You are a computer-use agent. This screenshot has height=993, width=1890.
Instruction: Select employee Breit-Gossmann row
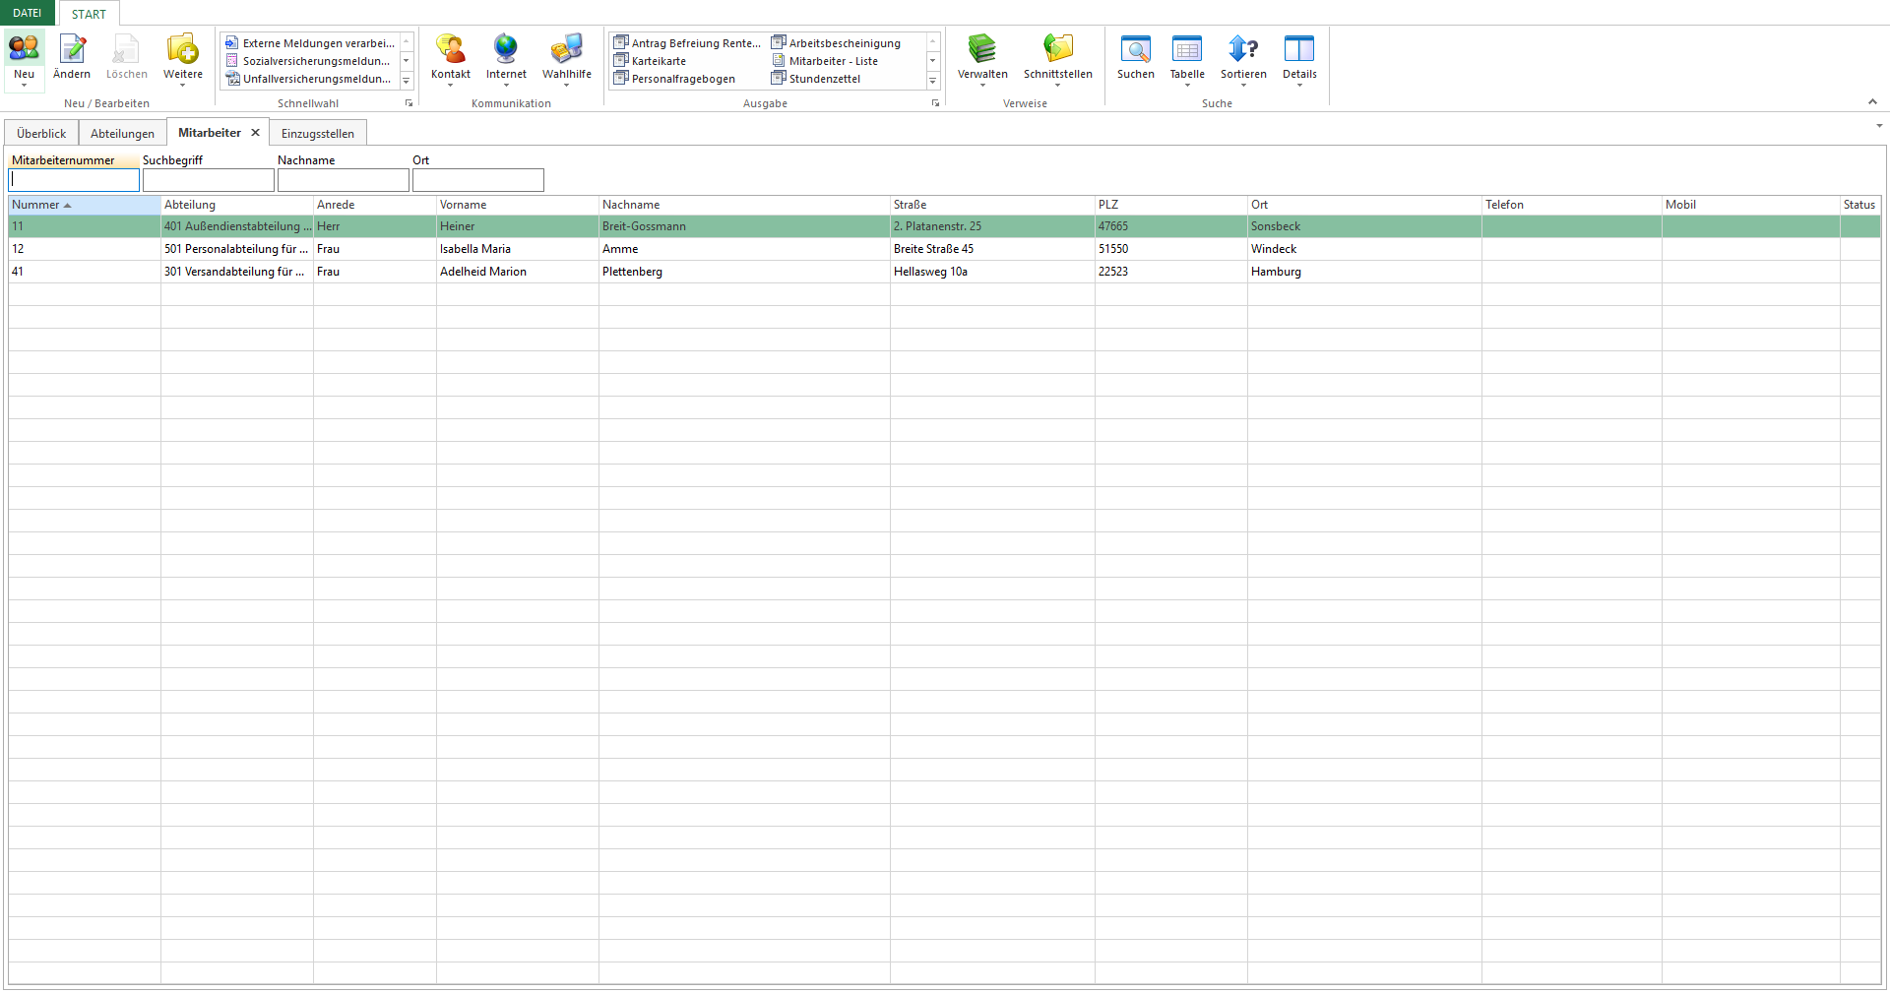click(945, 226)
